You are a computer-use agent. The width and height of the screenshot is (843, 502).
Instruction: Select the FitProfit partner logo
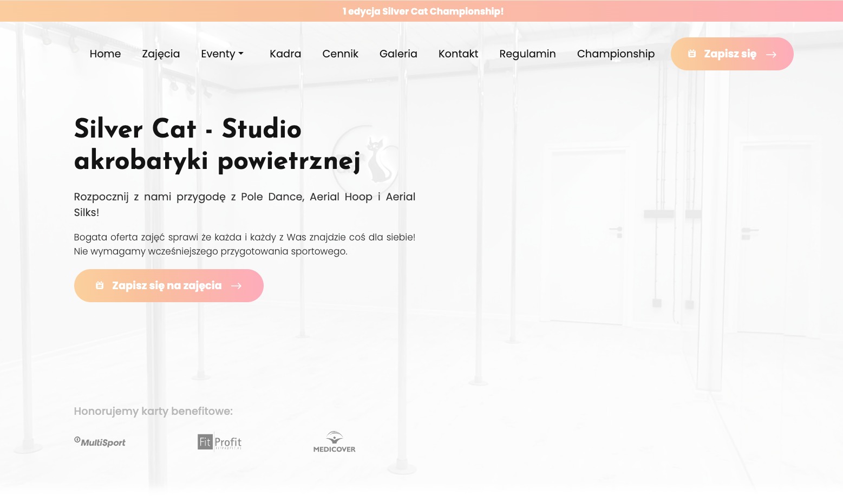pyautogui.click(x=219, y=441)
